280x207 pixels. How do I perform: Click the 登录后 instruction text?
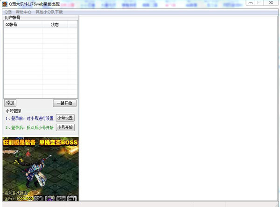point(29,127)
